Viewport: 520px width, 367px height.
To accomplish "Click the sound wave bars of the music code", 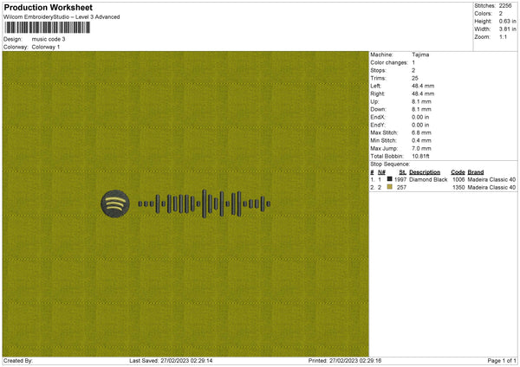I will click(x=205, y=203).
